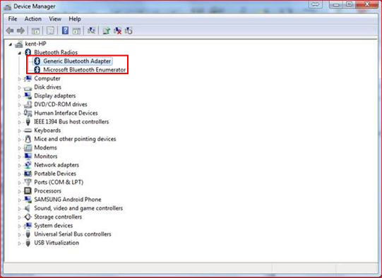
Task: Select the 'System devices' label
Action: [54, 225]
